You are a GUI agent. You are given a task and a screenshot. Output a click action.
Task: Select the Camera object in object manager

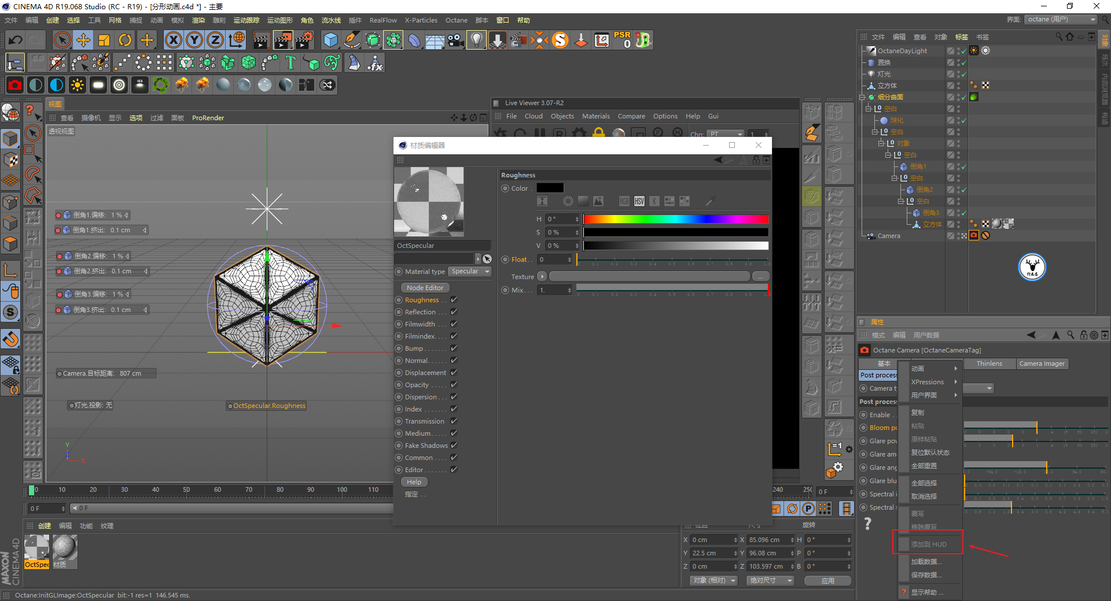(x=889, y=236)
